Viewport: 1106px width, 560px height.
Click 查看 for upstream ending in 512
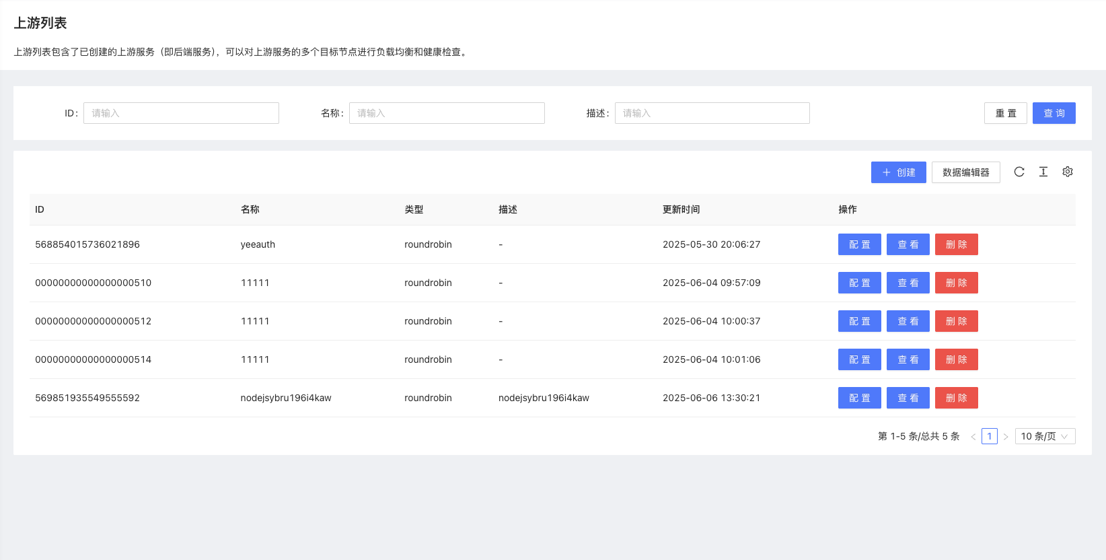pyautogui.click(x=908, y=321)
